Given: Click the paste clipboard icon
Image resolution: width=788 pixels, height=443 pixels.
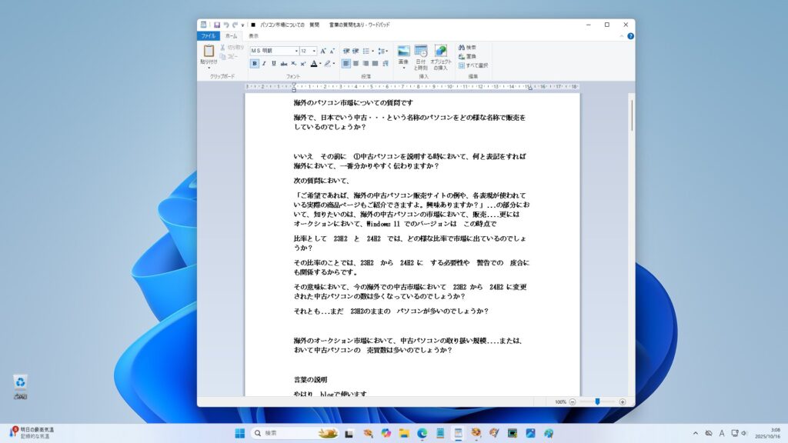Looking at the screenshot, I should tap(209, 51).
